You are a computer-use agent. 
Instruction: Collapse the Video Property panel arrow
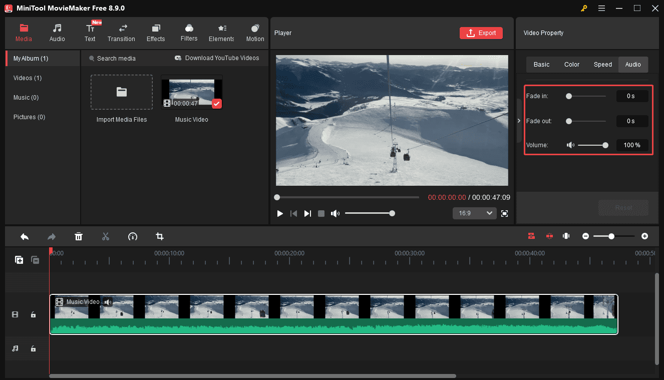click(x=519, y=121)
